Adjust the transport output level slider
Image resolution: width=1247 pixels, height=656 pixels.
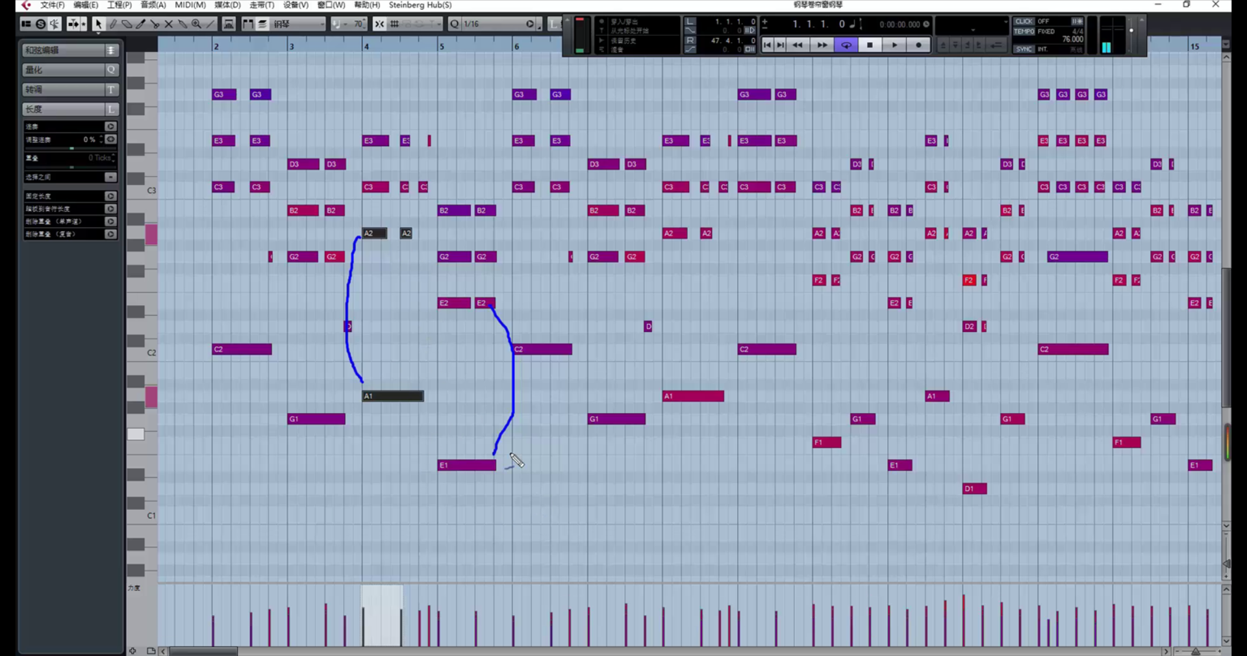pos(1131,31)
